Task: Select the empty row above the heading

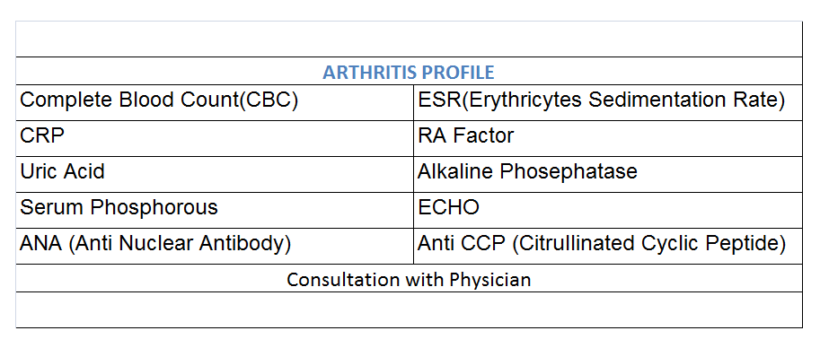Action: pyautogui.click(x=409, y=39)
